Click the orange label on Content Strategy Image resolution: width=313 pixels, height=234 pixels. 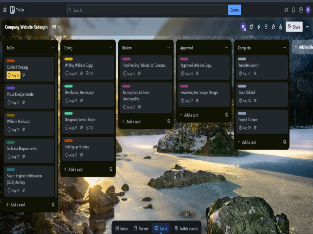pyautogui.click(x=11, y=61)
